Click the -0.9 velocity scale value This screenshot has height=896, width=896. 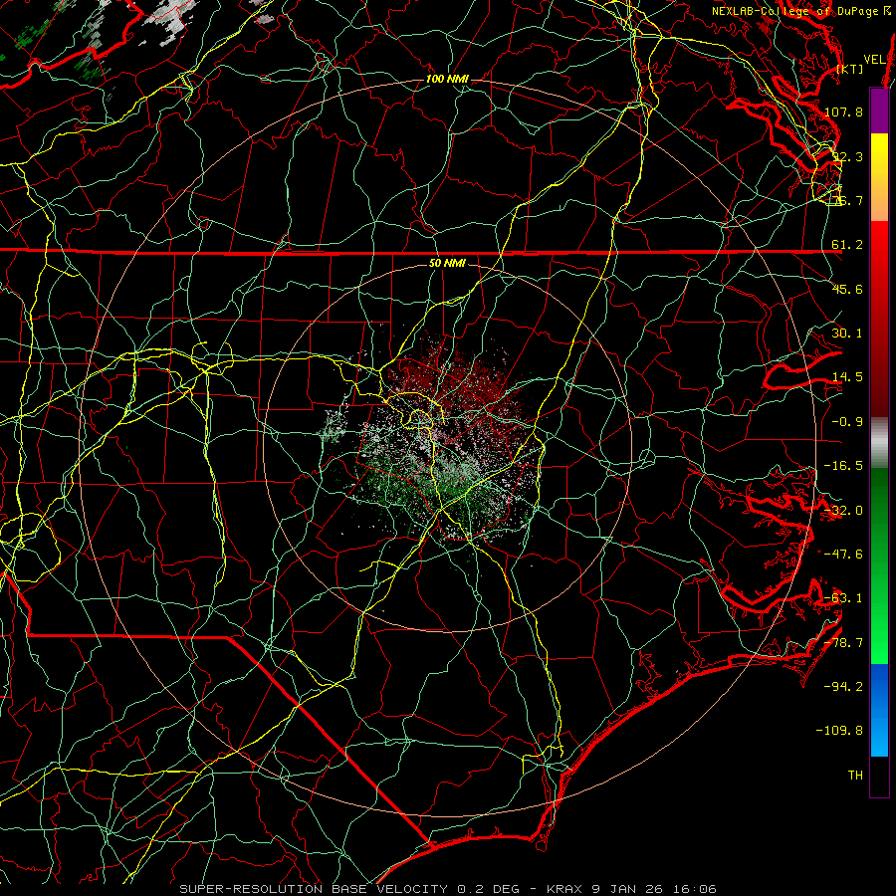847,422
